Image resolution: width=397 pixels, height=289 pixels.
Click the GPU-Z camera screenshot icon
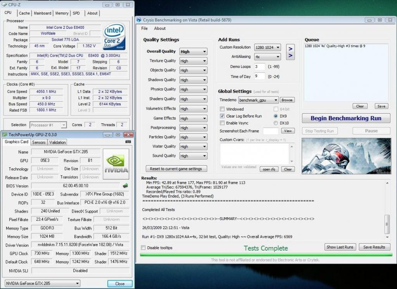[128, 142]
